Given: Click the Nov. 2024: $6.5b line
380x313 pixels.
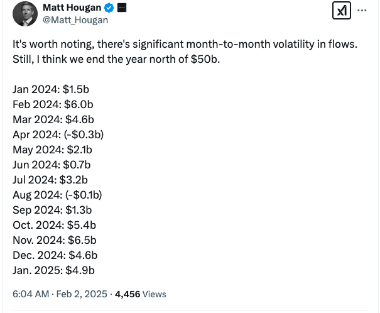Looking at the screenshot, I should pos(55,240).
